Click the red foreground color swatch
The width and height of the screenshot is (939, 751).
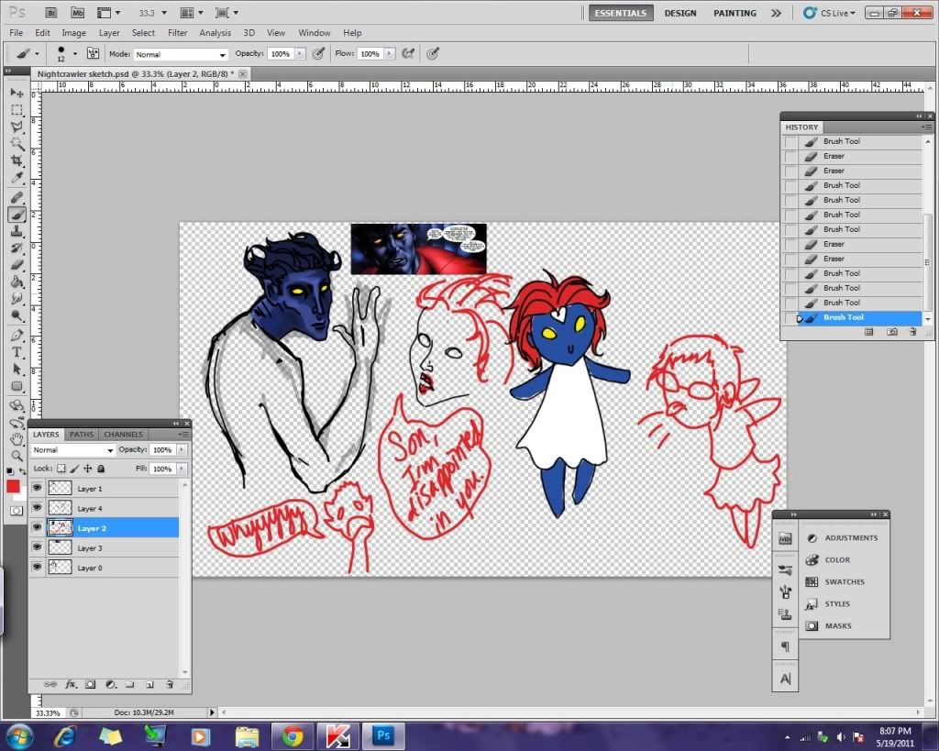click(13, 486)
